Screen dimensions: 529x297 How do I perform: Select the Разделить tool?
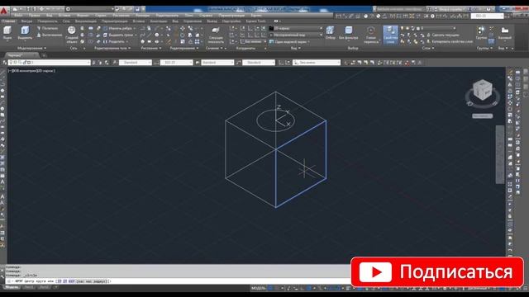tap(115, 41)
